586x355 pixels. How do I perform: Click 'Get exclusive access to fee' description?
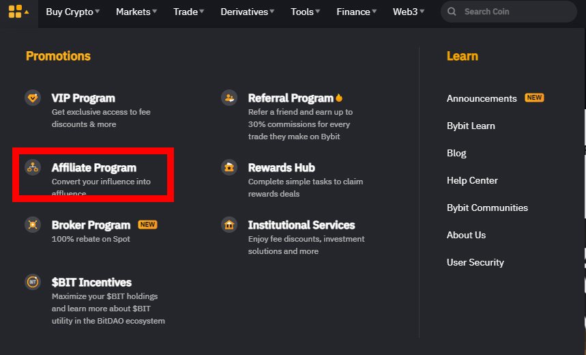point(101,112)
